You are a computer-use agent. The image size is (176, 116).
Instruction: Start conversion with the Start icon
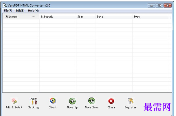click(53, 101)
